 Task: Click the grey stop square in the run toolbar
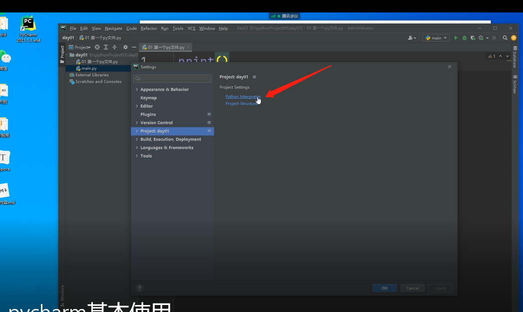pyautogui.click(x=495, y=38)
